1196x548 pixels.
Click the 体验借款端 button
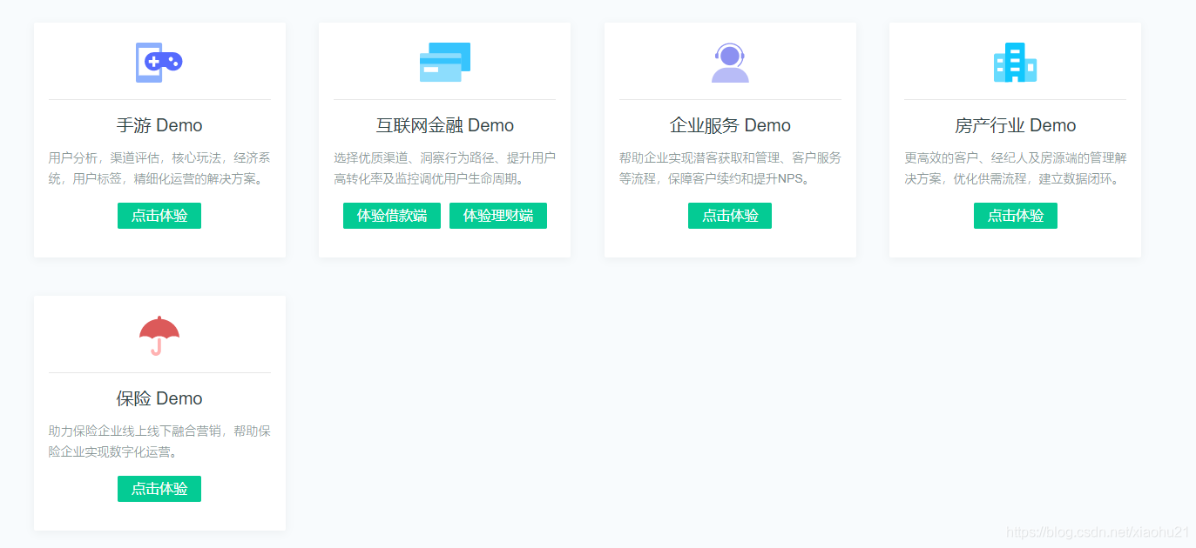tap(391, 215)
